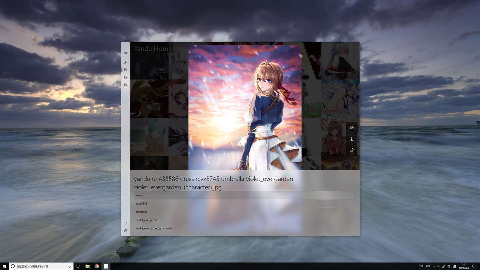Open the help question mark page

tap(126, 223)
